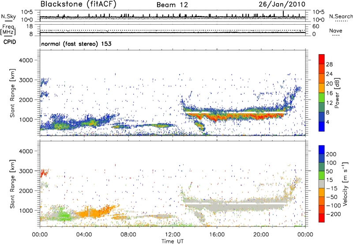Click the "28" label on the power colorbar

pyautogui.click(x=329, y=64)
